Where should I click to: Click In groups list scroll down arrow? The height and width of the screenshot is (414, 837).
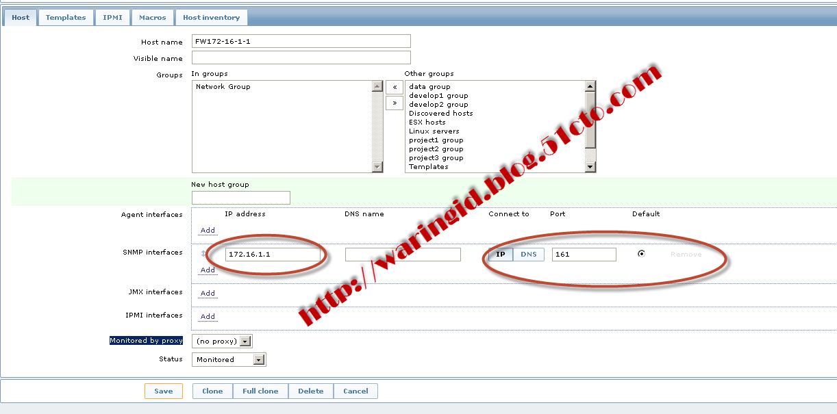(x=377, y=167)
